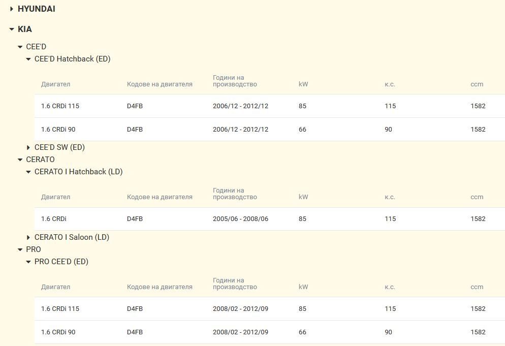This screenshot has width=505, height=346.
Task: Click kW value 85 in CERATO I Hatchback row
Action: click(302, 219)
